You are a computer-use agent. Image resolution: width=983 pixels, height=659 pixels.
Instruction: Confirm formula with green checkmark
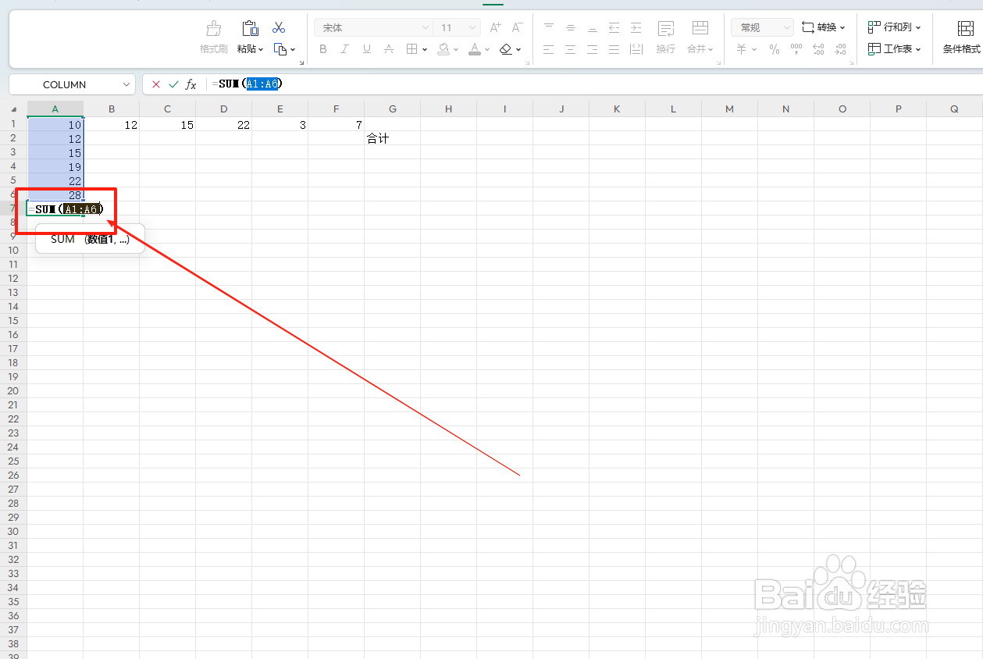point(173,84)
